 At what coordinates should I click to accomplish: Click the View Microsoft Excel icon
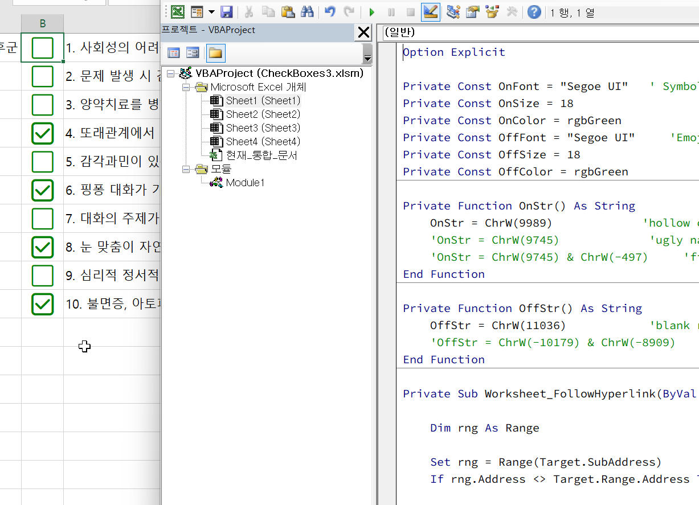pyautogui.click(x=178, y=11)
